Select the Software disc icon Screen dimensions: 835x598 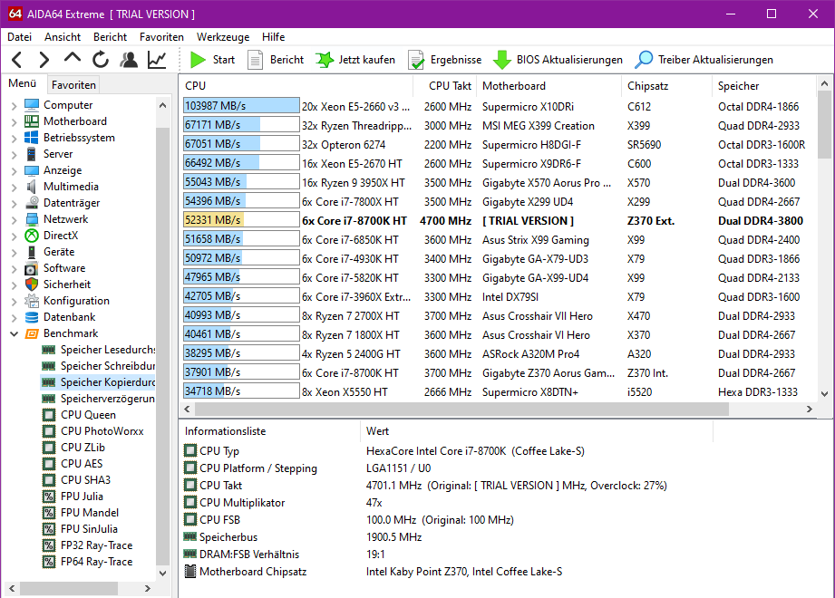click(32, 268)
